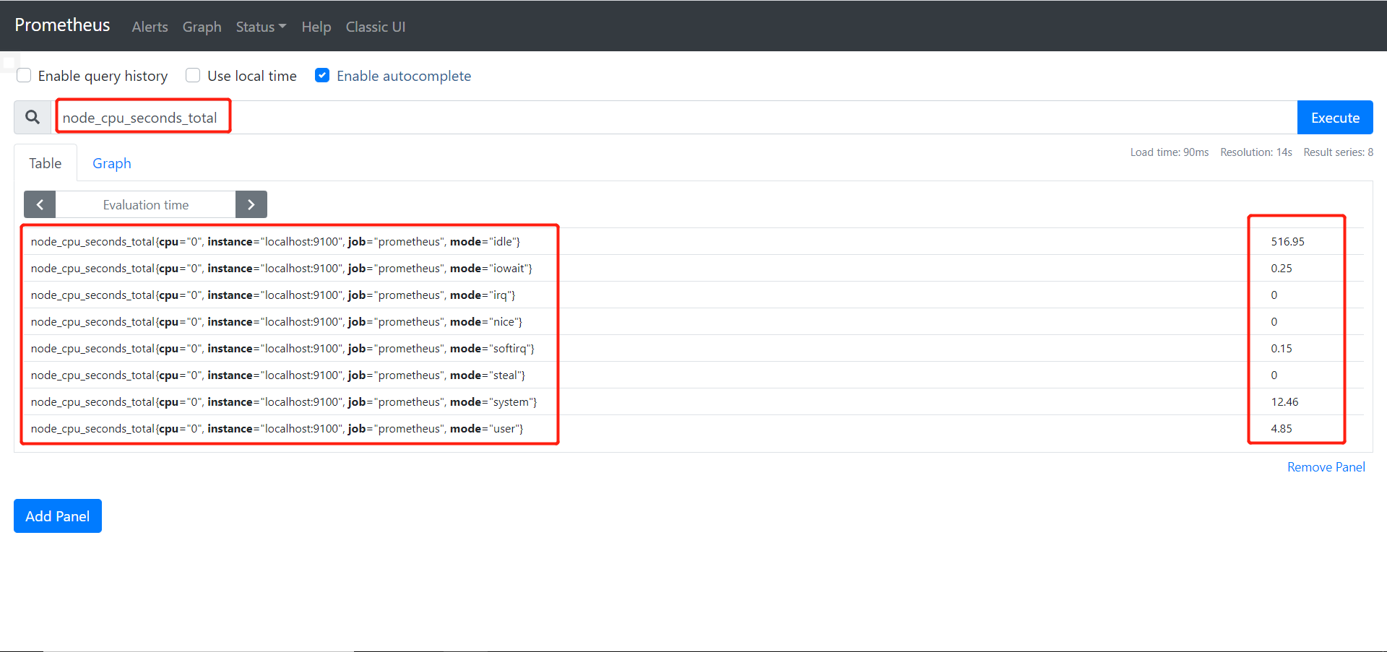Viewport: 1387px width, 652px height.
Task: Click the Prometheus brand logo
Action: [x=62, y=25]
